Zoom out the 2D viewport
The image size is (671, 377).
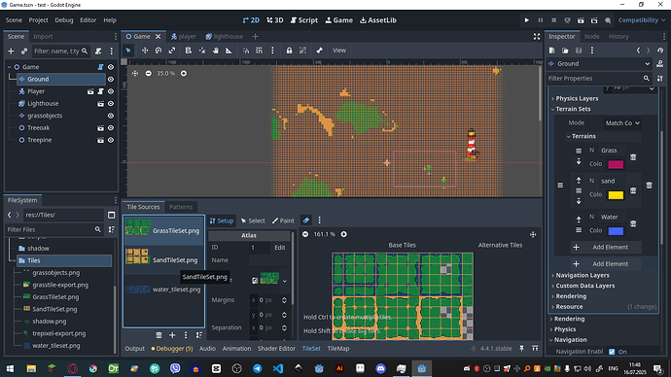(148, 74)
